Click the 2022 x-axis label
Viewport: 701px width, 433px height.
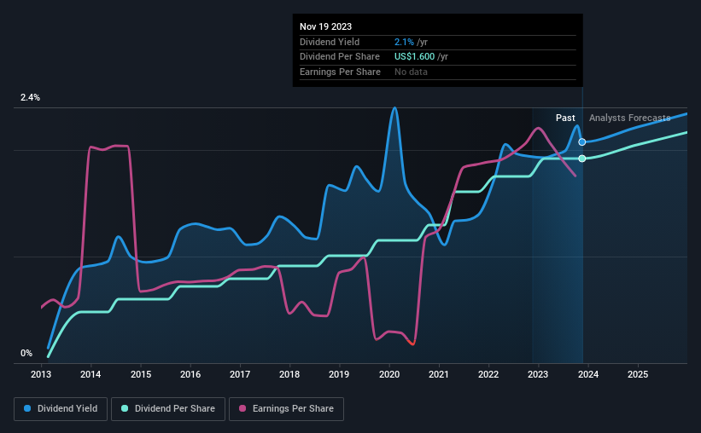point(488,374)
